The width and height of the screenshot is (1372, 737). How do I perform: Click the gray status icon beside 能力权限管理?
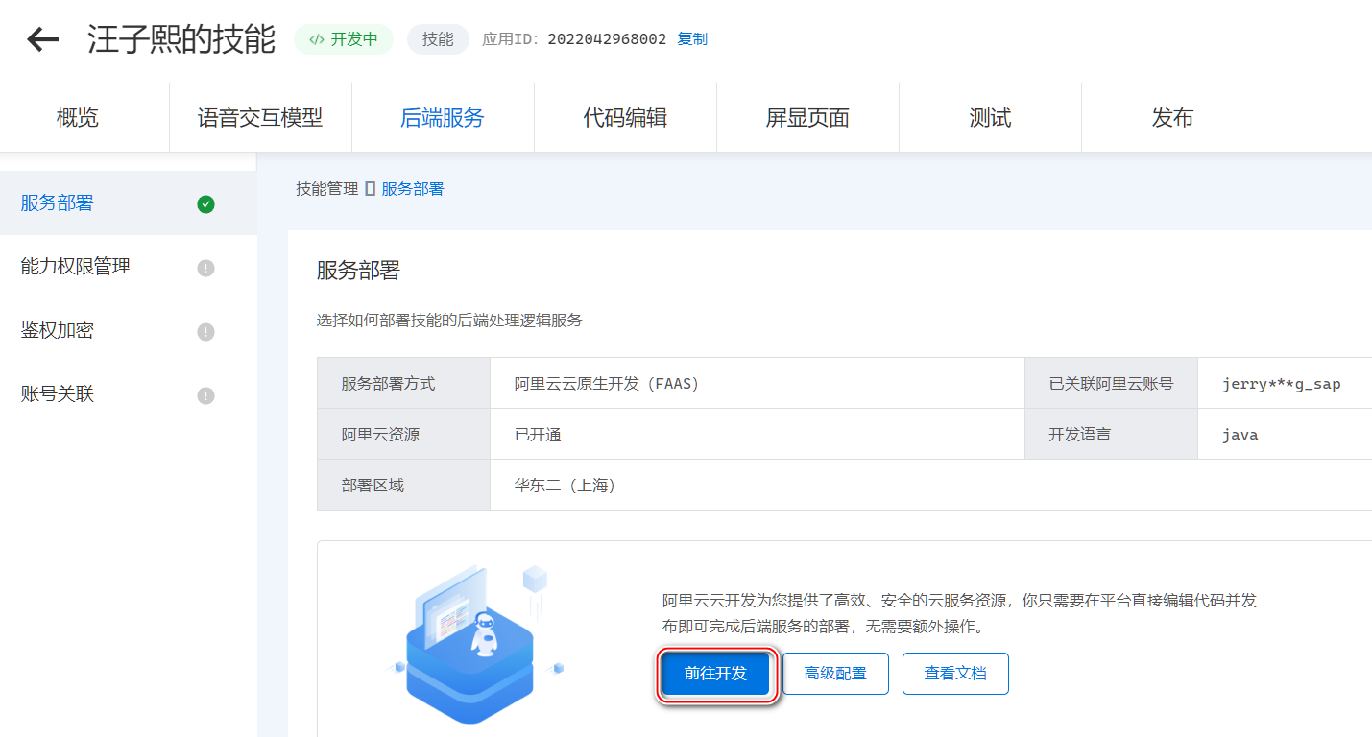coord(205,268)
